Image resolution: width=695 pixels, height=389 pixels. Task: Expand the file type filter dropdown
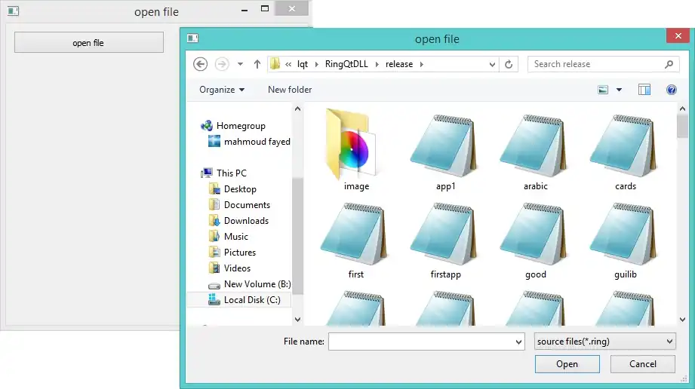click(604, 342)
